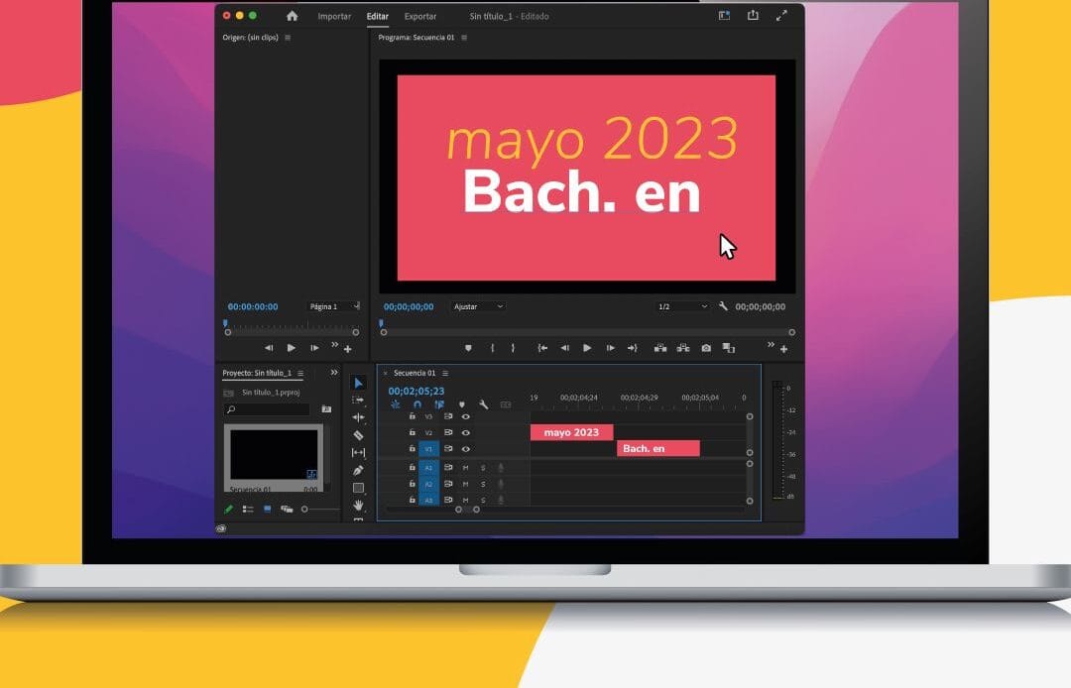Screen dimensions: 1071x688
Task: Select the Track Select Forward tool
Action: pos(359,400)
